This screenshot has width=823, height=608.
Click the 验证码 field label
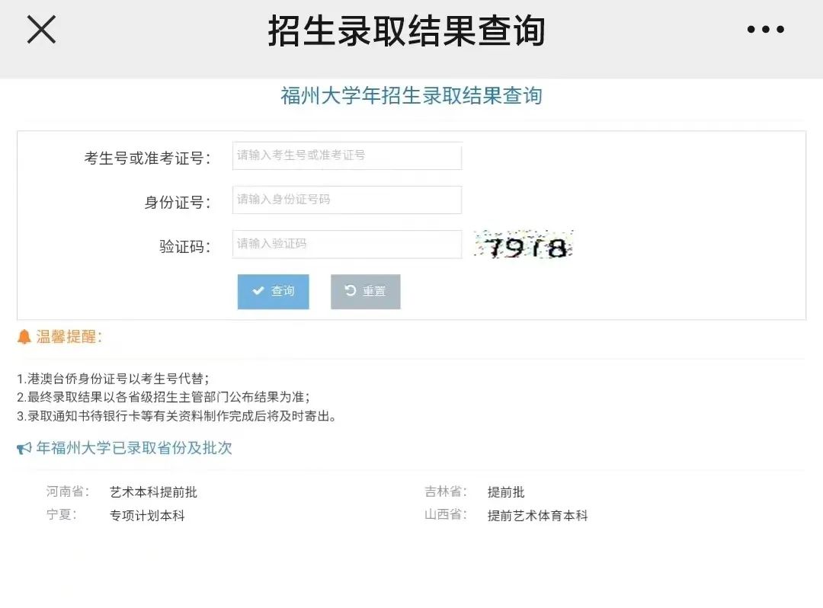184,246
